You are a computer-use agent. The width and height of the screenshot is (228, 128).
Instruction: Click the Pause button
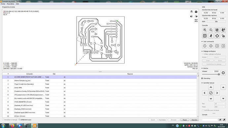tap(185, 120)
